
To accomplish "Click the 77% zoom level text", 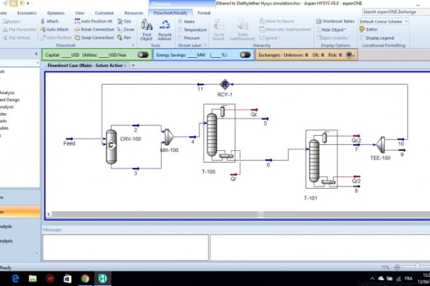I will tap(385, 268).
